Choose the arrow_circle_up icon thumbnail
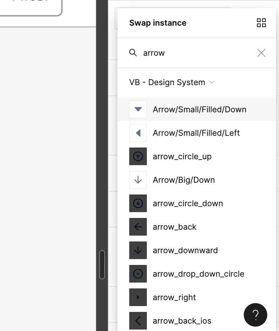Image resolution: width=279 pixels, height=331 pixels. click(138, 156)
